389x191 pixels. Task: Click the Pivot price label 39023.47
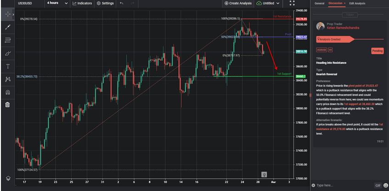click(x=301, y=37)
